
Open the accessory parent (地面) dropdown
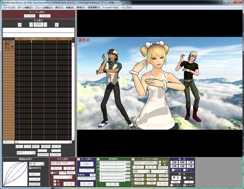click(x=141, y=171)
